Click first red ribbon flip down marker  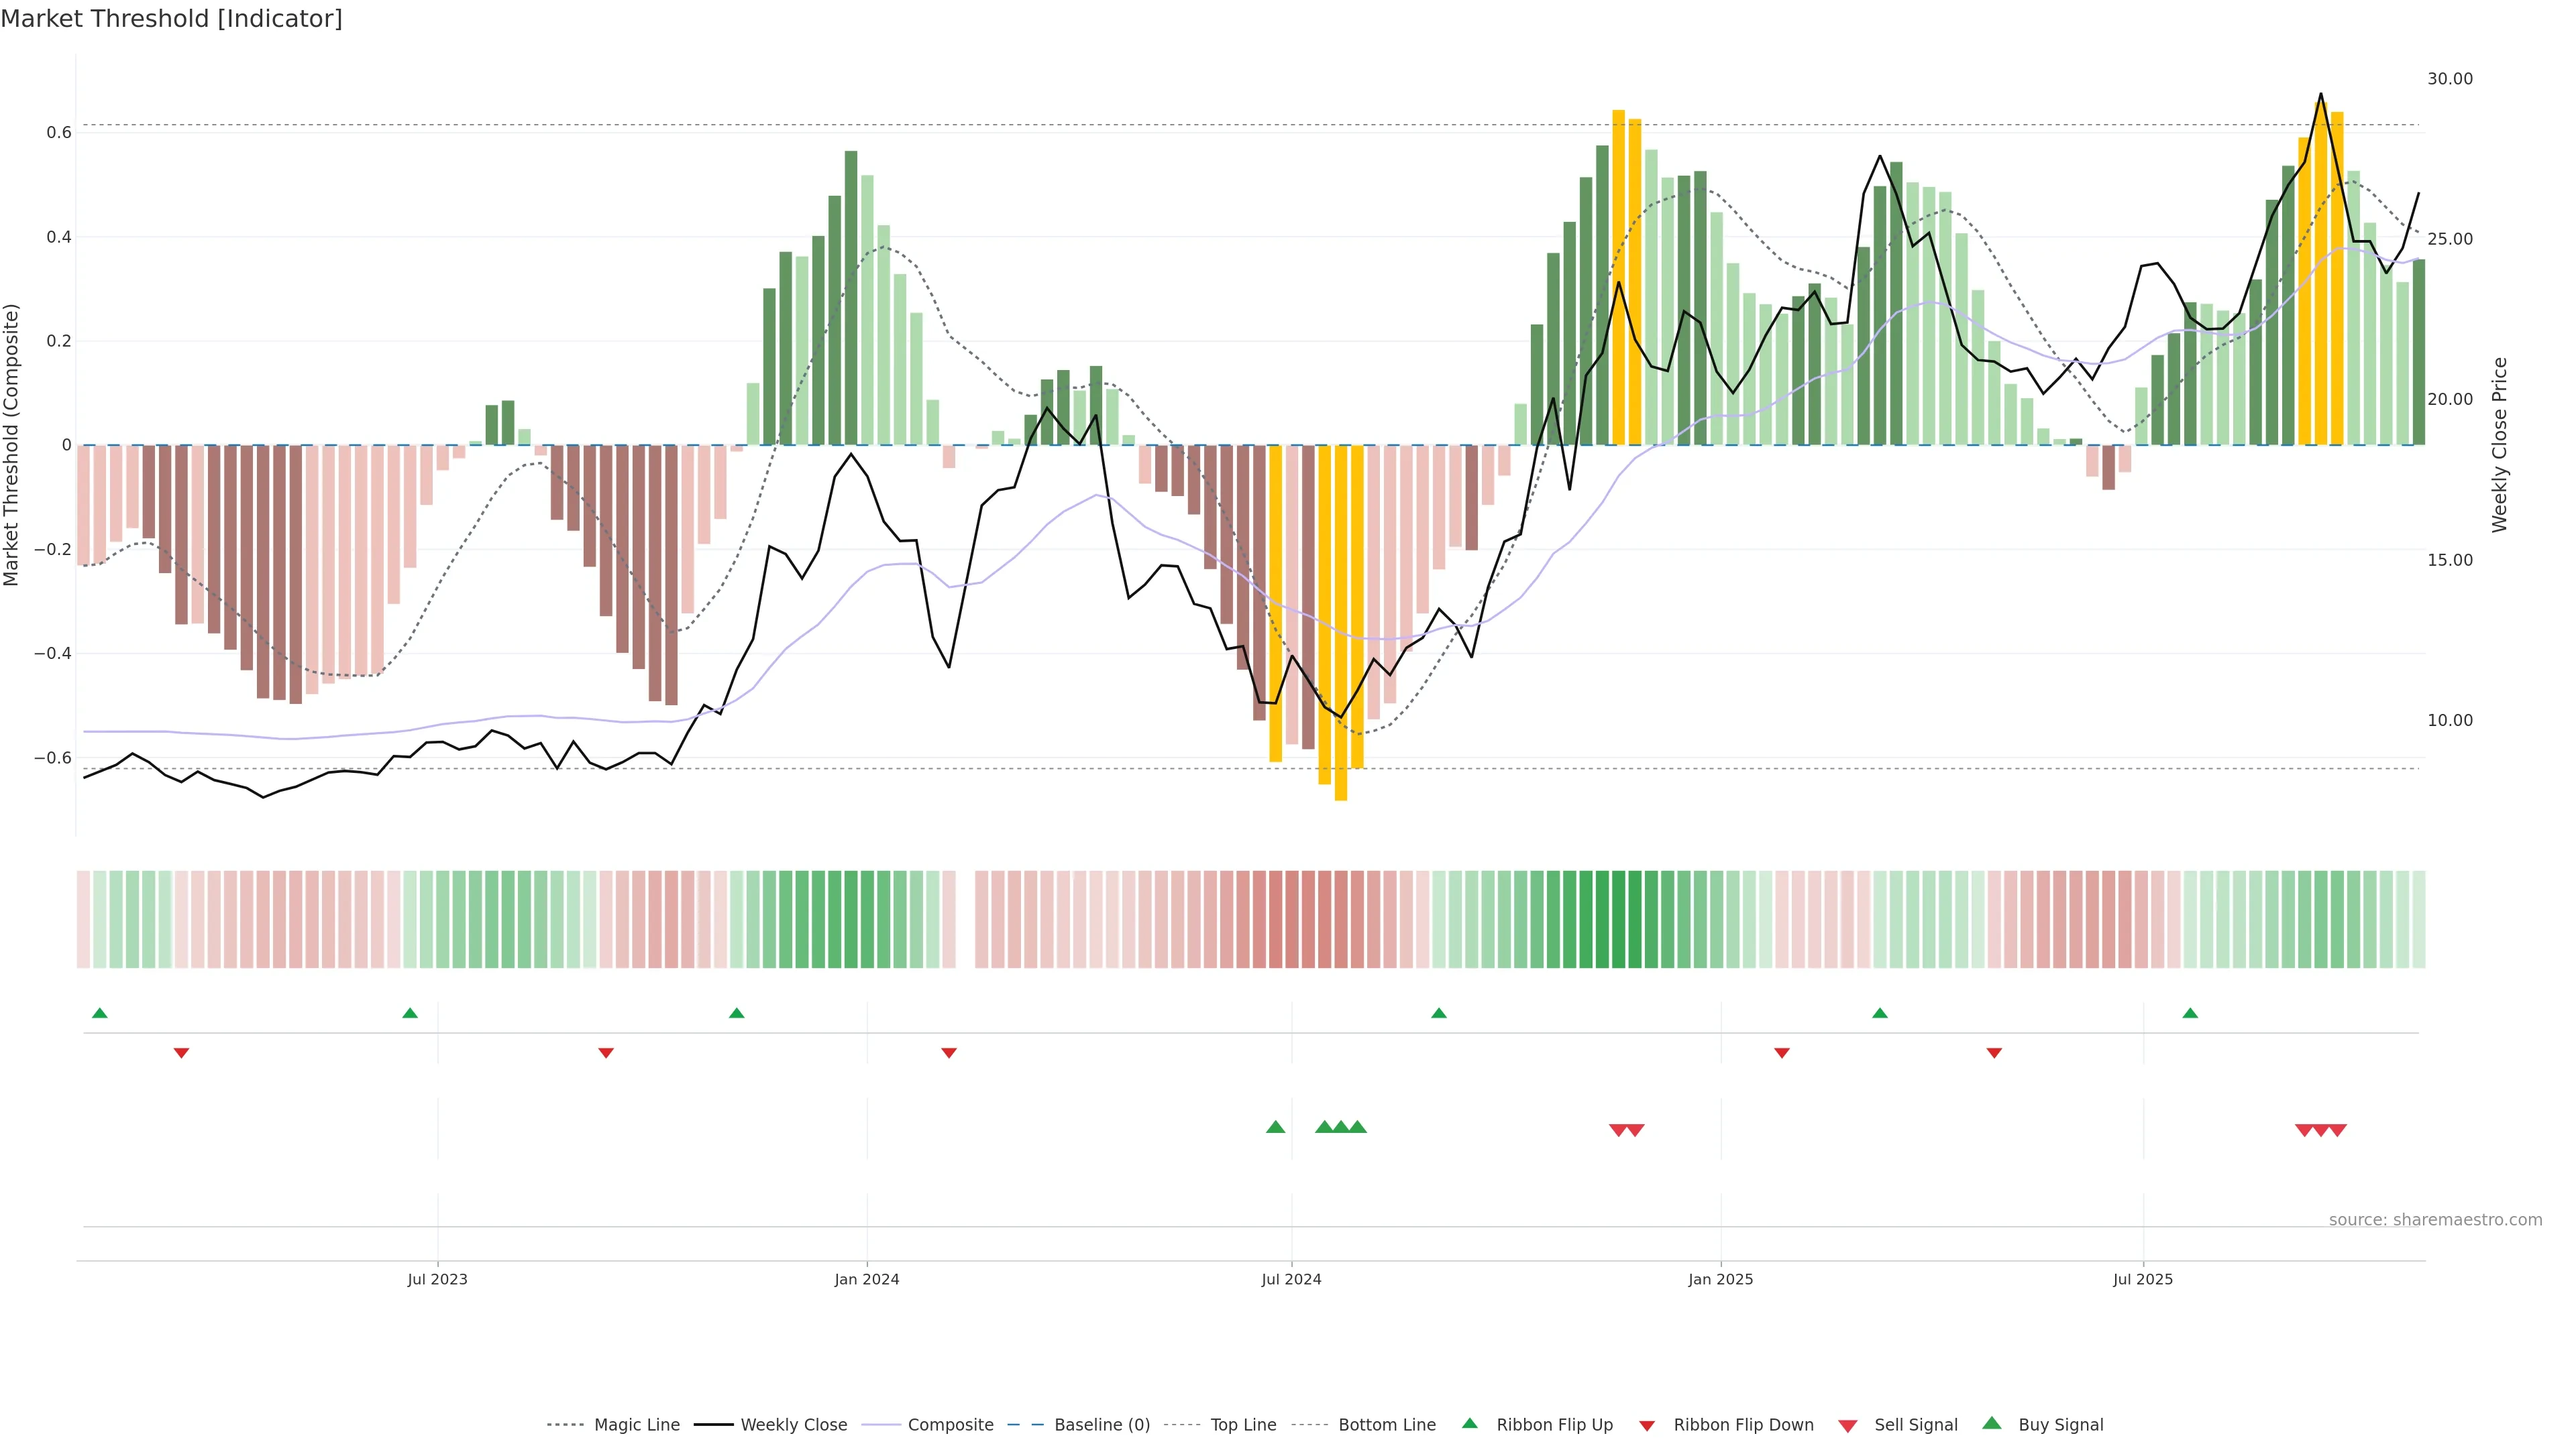181,1052
